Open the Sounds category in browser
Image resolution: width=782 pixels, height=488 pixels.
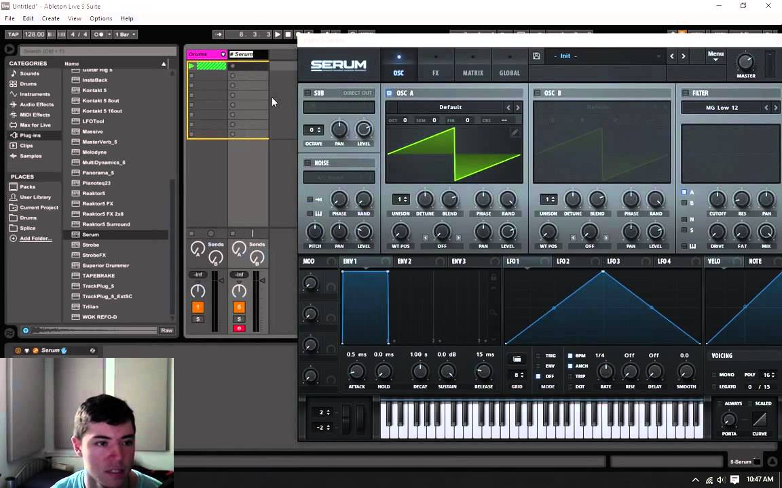tap(29, 73)
